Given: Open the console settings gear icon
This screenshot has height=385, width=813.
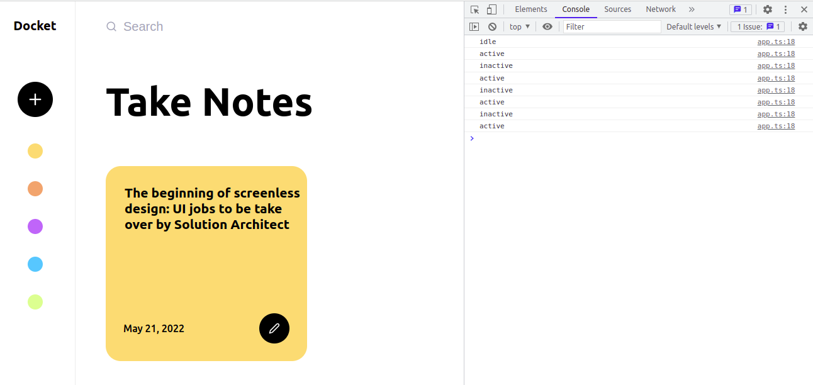Looking at the screenshot, I should [802, 26].
